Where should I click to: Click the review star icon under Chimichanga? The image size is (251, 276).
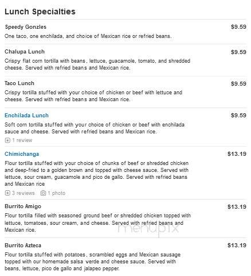[7, 193]
